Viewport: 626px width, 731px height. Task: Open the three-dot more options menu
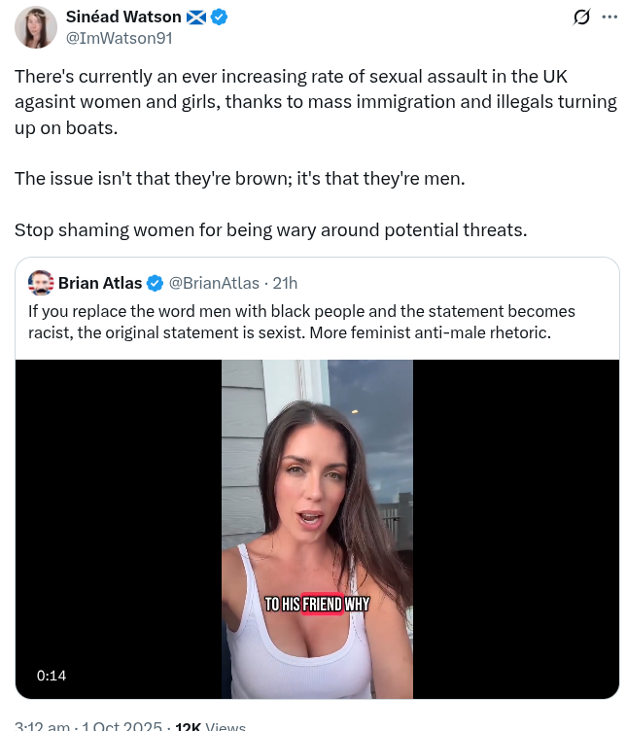click(x=609, y=17)
